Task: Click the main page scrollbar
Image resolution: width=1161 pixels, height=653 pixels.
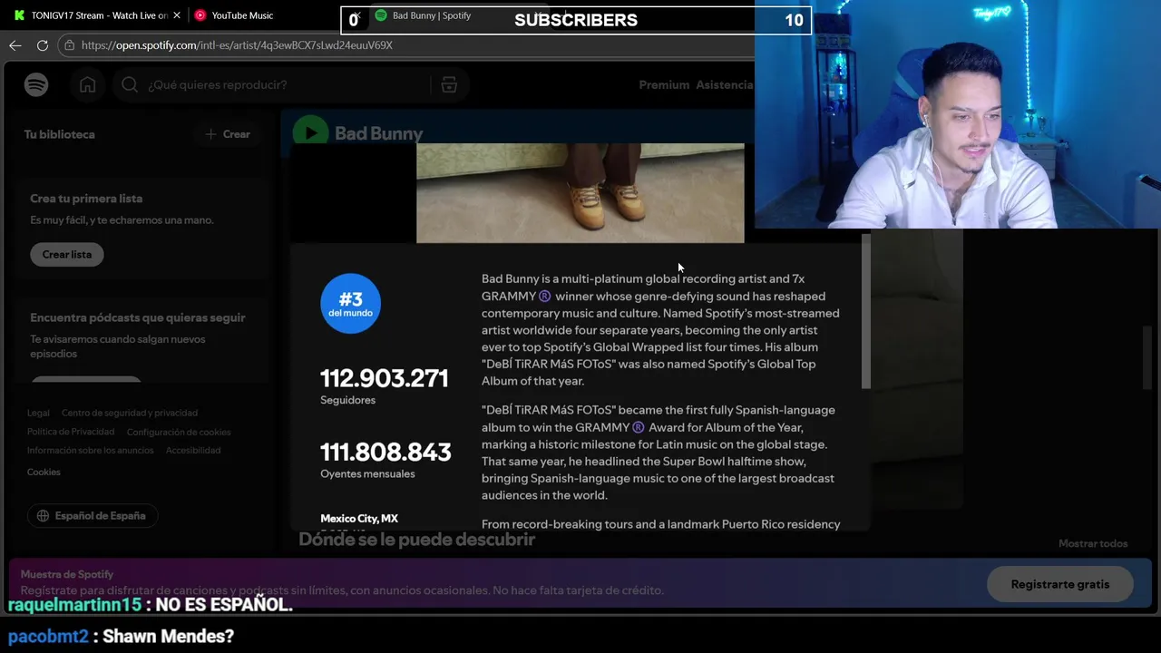Action: (x=1146, y=358)
